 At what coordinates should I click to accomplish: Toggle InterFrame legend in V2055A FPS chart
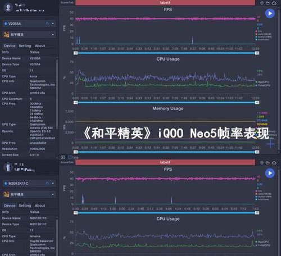(262, 39)
